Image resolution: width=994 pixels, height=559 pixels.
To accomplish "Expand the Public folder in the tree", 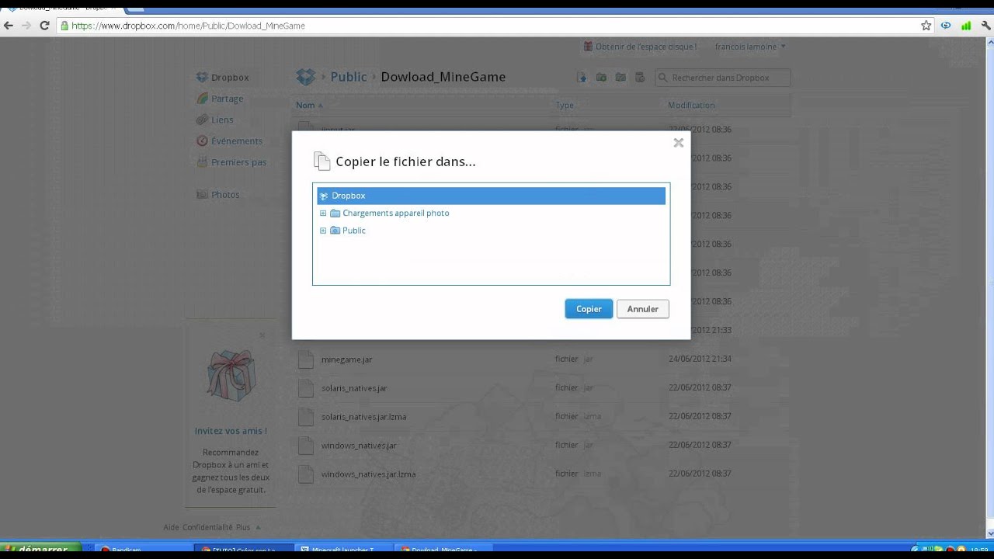I will [x=323, y=231].
